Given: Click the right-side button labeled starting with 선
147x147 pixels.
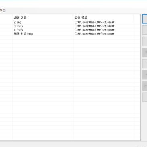Looking at the screenshot, I should tap(145, 86).
